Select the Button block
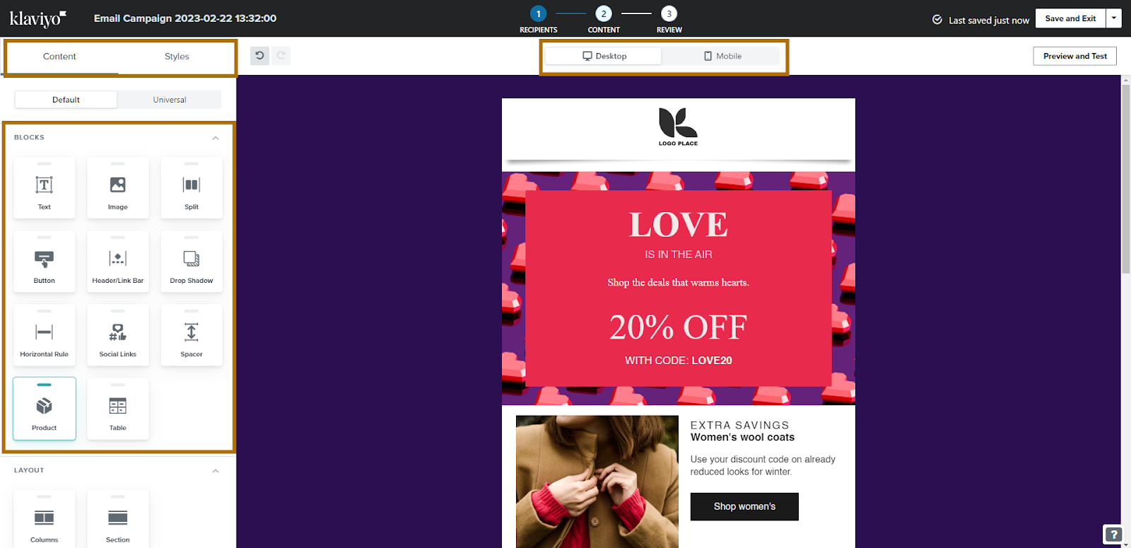 (x=44, y=262)
